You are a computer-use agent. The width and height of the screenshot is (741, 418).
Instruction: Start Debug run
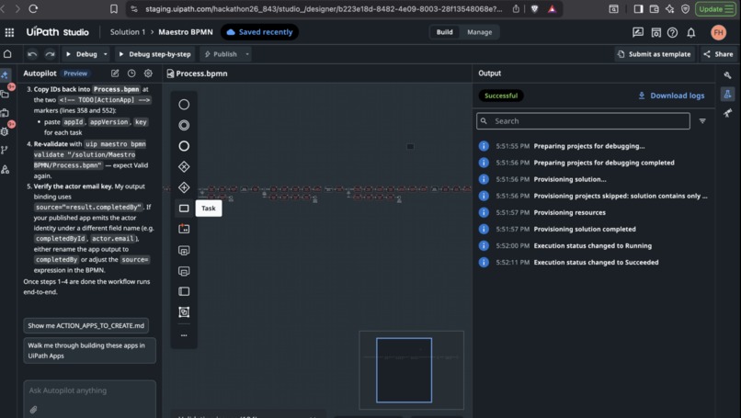click(x=81, y=54)
